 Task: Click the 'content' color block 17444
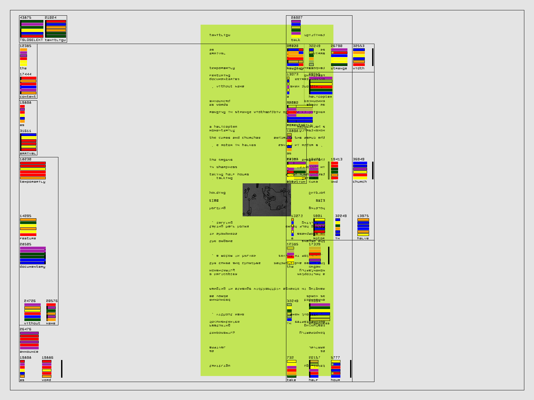[28, 85]
